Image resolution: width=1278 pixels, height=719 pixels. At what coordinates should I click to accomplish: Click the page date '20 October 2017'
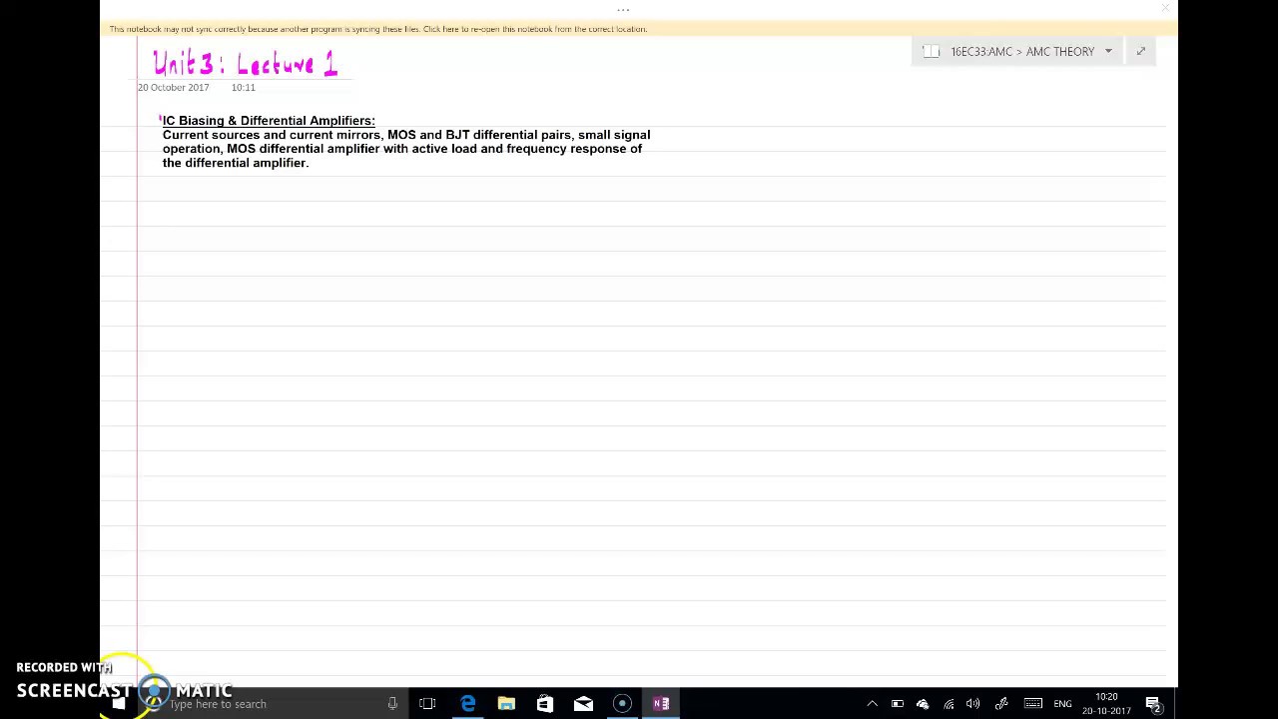tap(174, 88)
